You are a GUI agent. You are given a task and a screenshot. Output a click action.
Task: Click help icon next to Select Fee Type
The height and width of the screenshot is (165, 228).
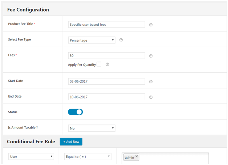click(x=121, y=40)
